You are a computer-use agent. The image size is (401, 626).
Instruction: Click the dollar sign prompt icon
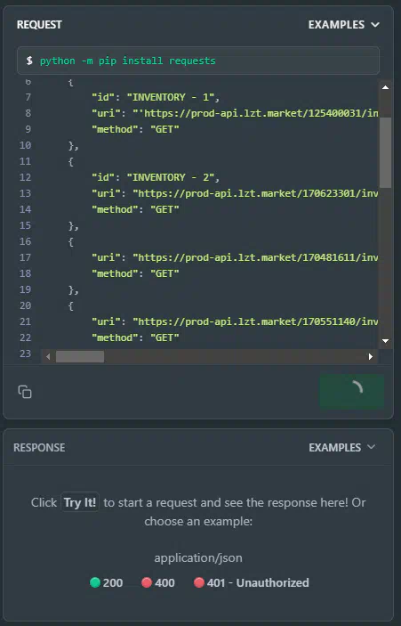(x=29, y=61)
